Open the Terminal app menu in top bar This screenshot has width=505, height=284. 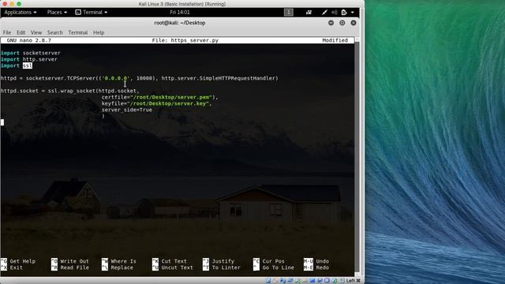coord(92,13)
